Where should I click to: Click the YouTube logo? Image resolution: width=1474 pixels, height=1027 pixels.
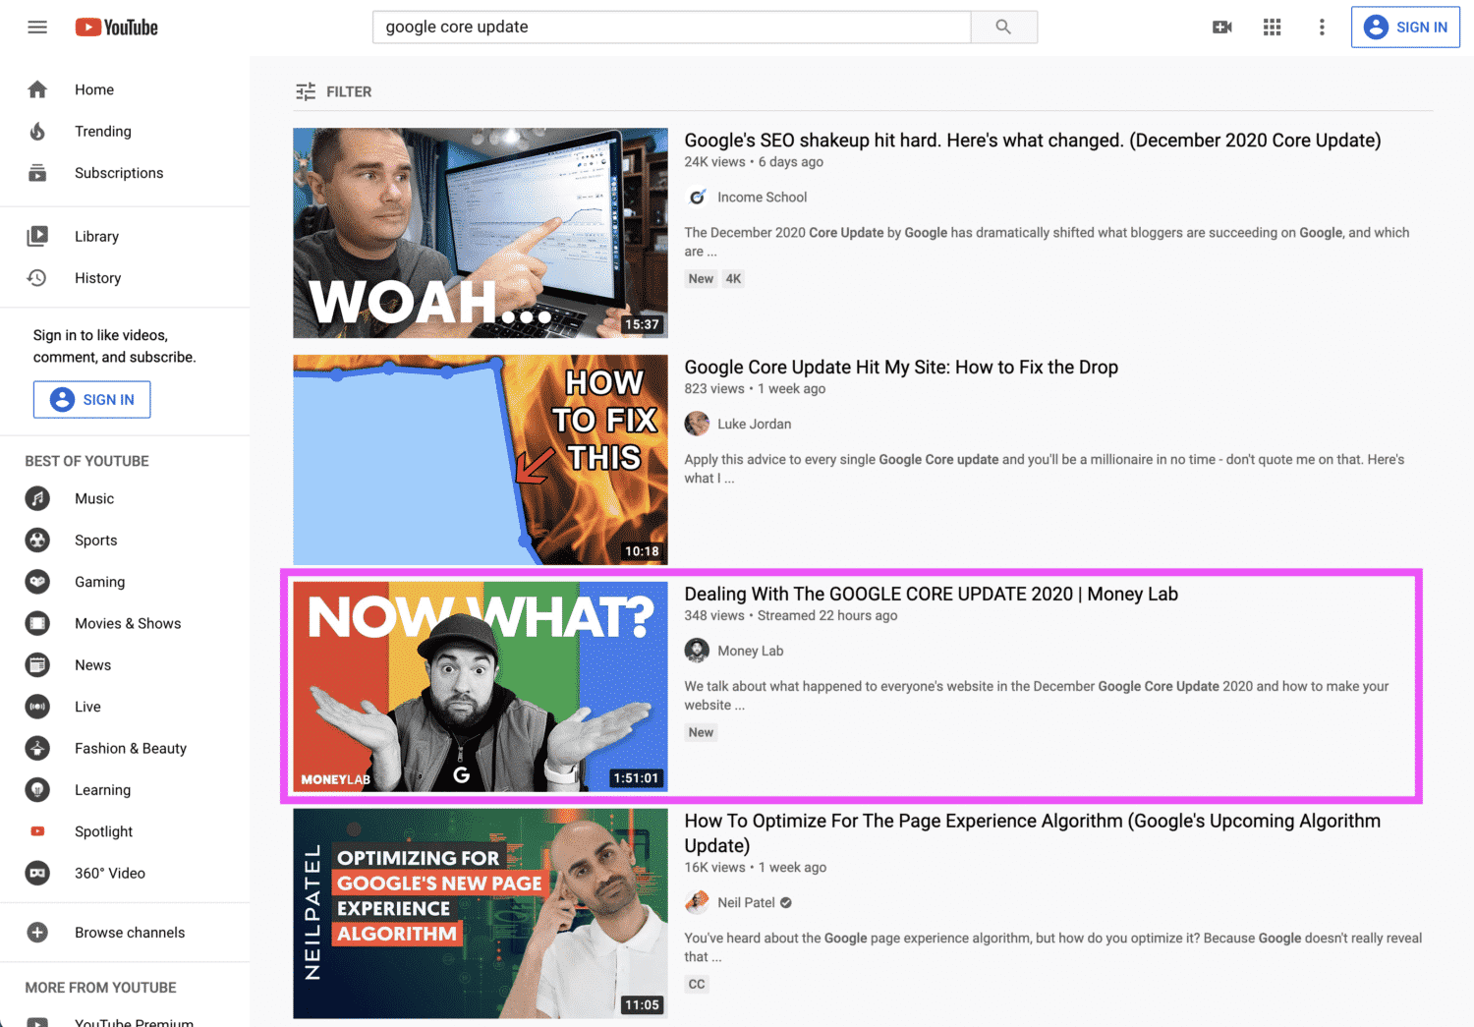click(117, 28)
